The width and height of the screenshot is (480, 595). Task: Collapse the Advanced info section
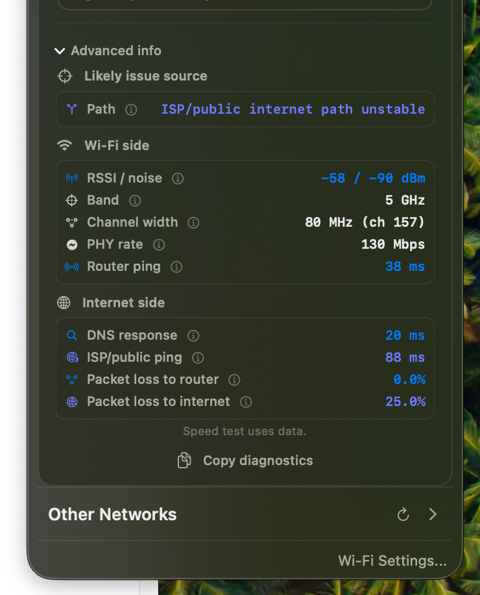pos(60,51)
